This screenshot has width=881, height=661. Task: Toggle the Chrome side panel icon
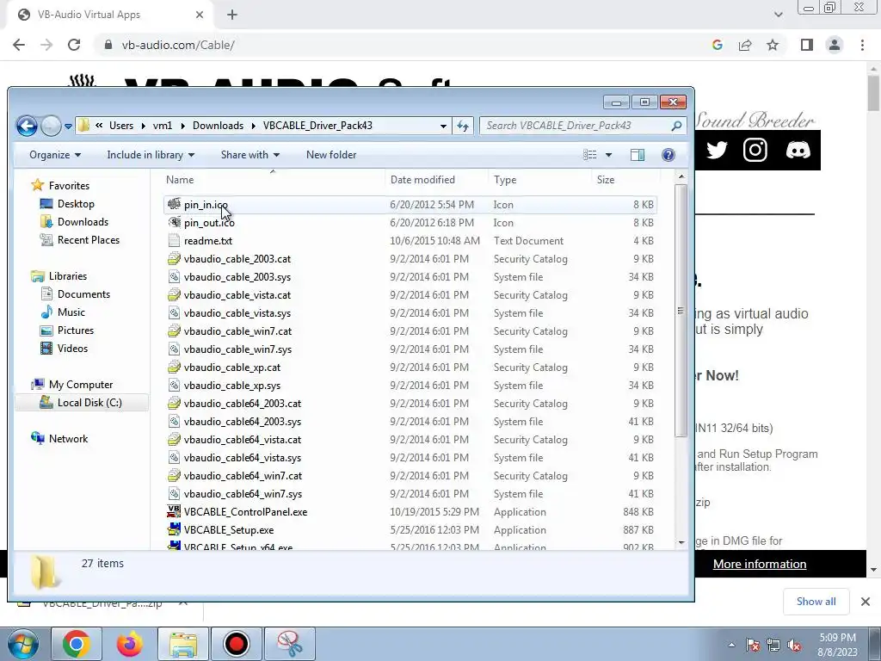[x=807, y=45]
